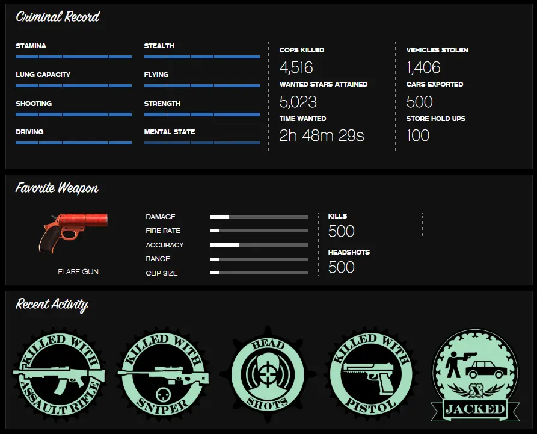Click the FLYING label
The width and height of the screenshot is (537, 434).
(x=156, y=75)
